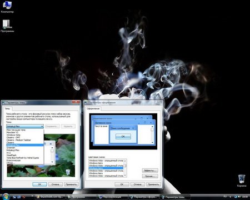This screenshot has width=250, height=200.
Task: Open the Программы desktop shortcut
Action: tap(7, 26)
